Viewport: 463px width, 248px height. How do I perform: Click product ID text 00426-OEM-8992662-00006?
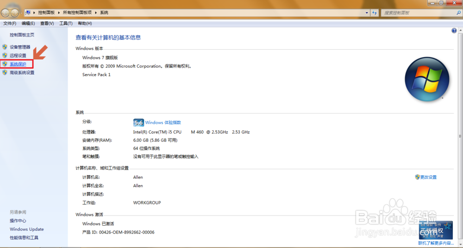[x=127, y=232]
